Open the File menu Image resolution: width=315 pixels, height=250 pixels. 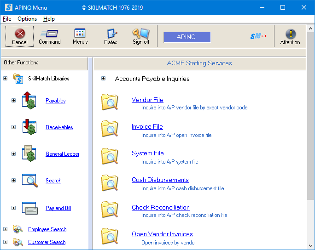[x=7, y=19]
